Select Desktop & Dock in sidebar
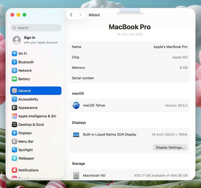The image size is (201, 188). click(x=36, y=125)
